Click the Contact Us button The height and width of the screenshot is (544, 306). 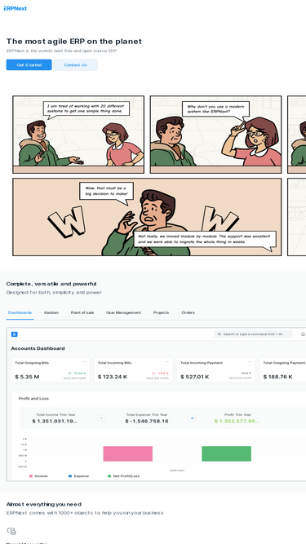[x=75, y=65]
